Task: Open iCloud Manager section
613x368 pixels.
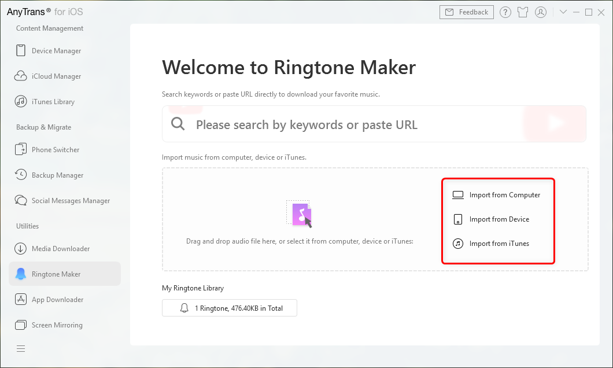Action: (x=56, y=76)
